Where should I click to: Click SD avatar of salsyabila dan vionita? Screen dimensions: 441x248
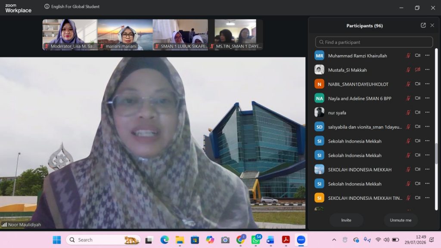(319, 127)
